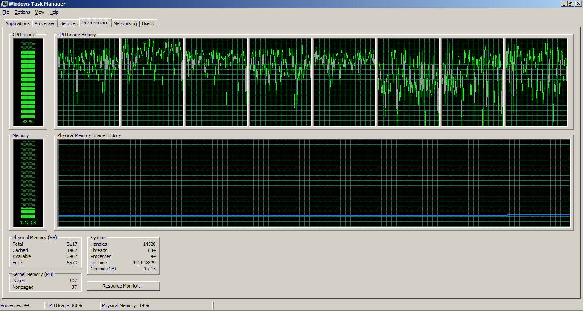This screenshot has width=583, height=311.
Task: Open the Help menu
Action: pos(54,12)
